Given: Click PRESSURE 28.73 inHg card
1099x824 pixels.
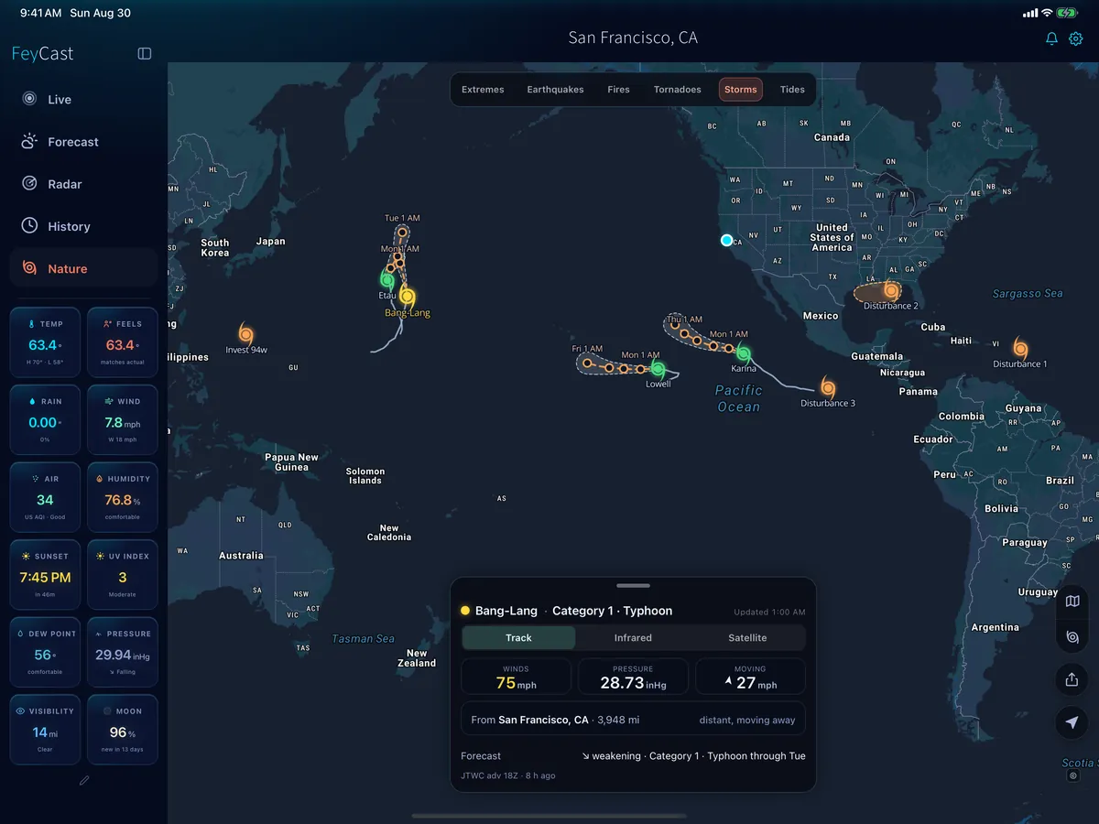Looking at the screenshot, I should coord(633,677).
